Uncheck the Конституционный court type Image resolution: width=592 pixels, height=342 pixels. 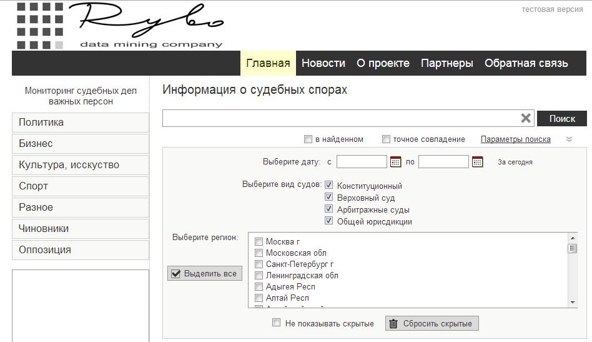tap(329, 186)
